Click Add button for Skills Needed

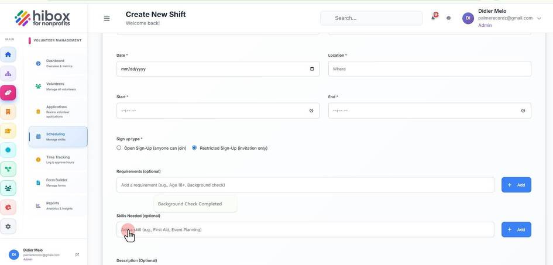click(516, 229)
